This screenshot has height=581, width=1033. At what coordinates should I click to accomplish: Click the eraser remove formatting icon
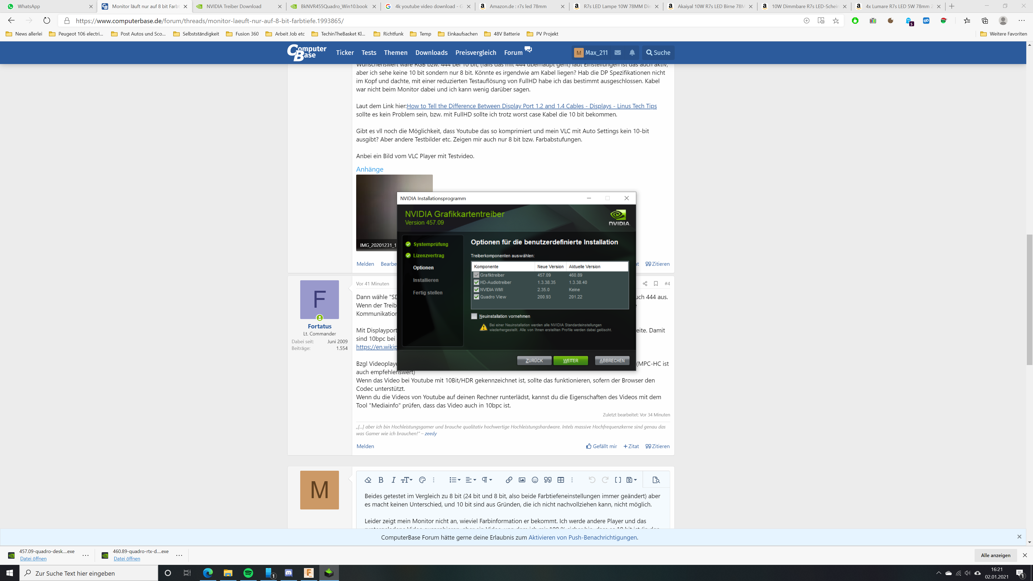[368, 480]
